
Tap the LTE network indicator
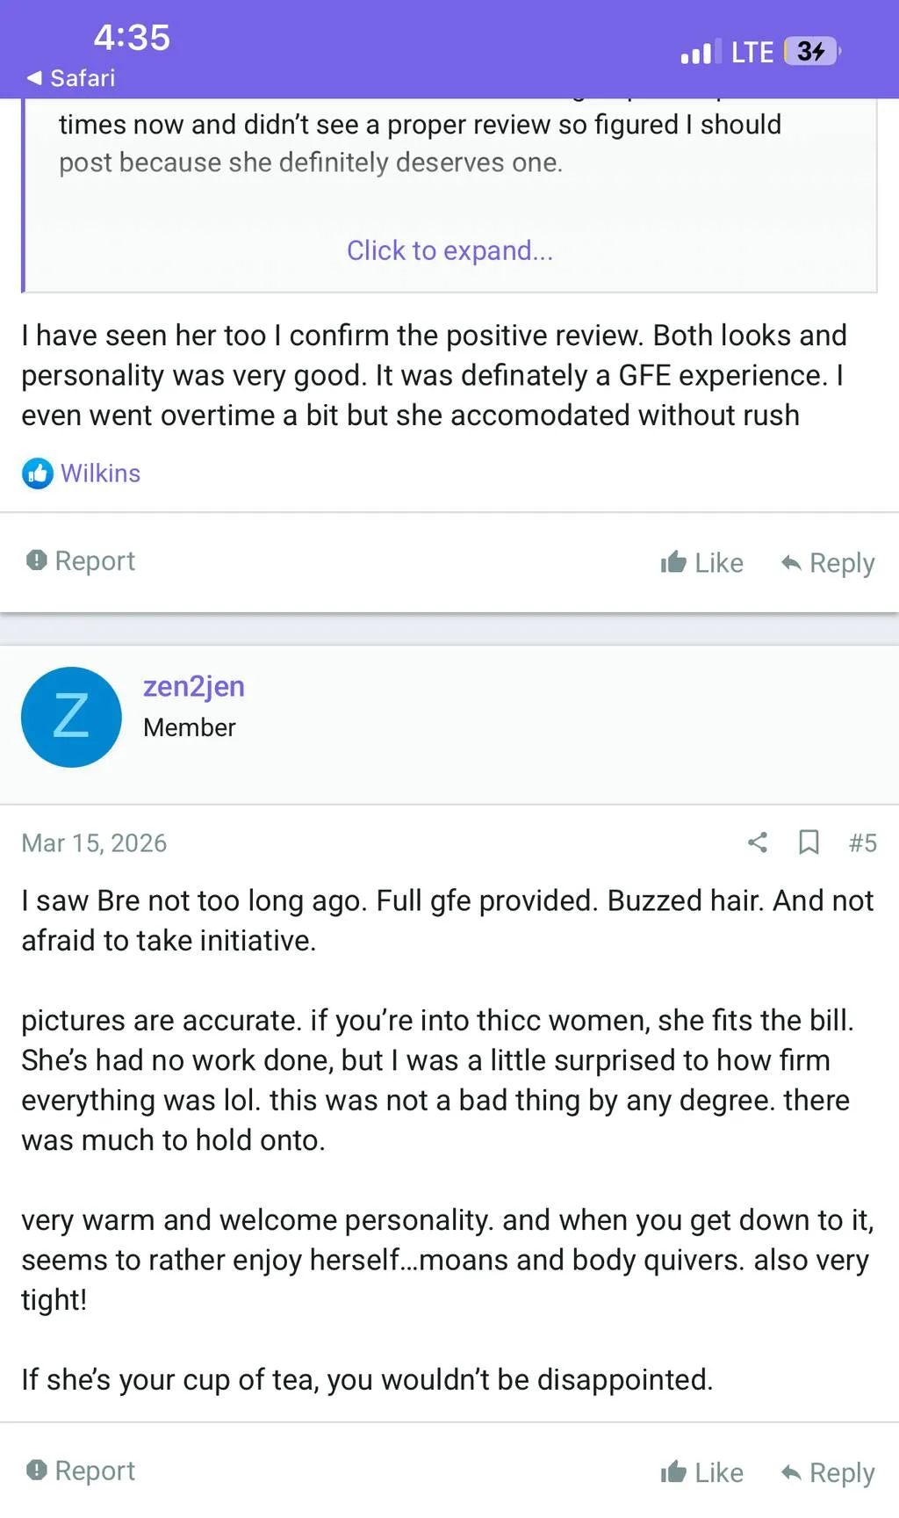pos(752,53)
